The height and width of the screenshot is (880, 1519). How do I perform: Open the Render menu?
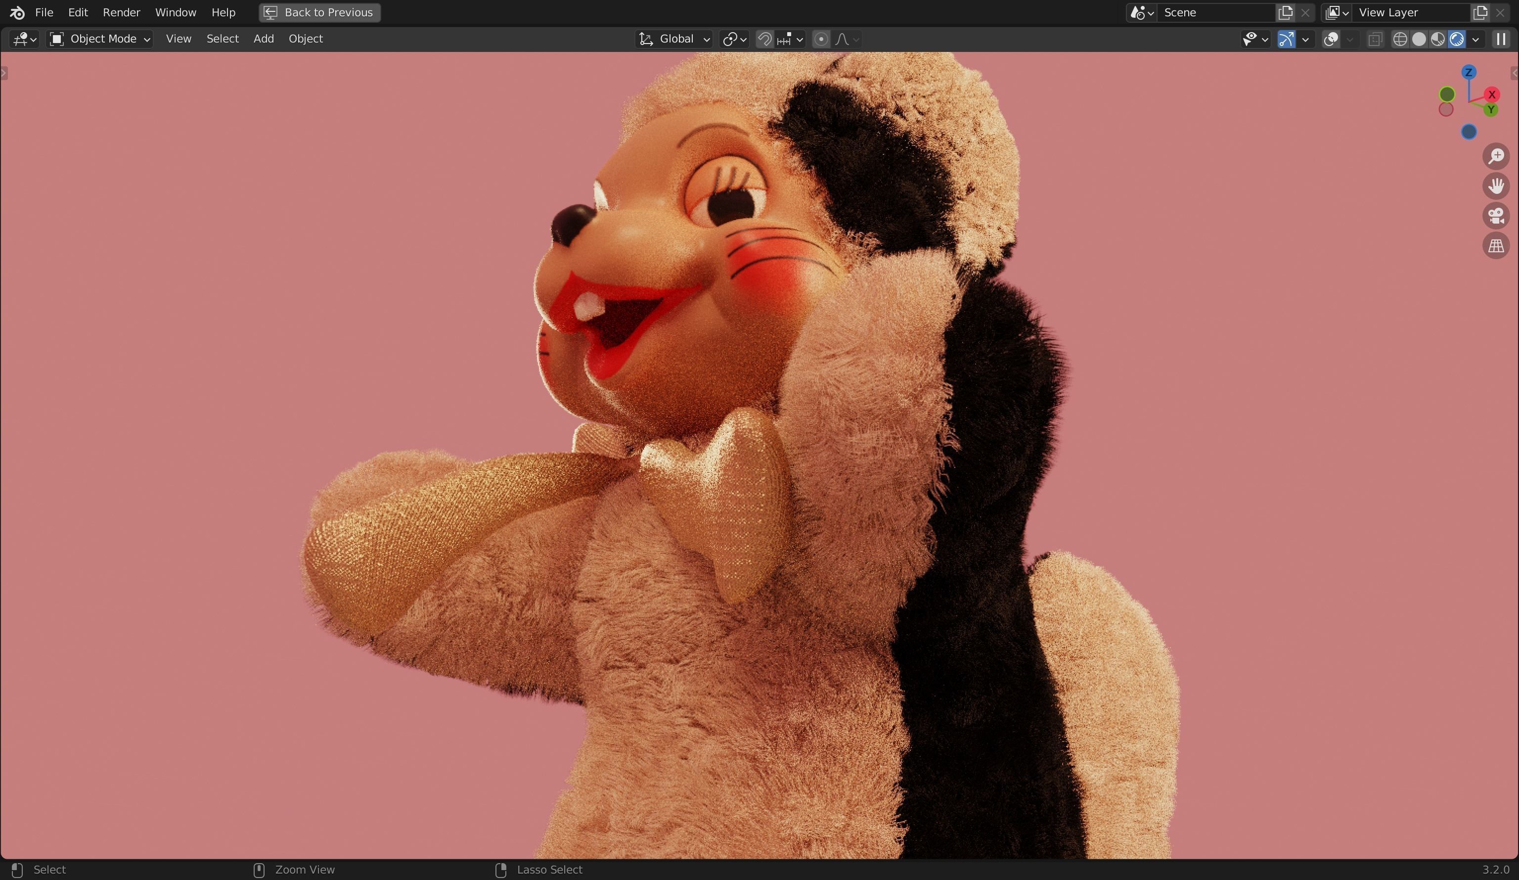(121, 12)
